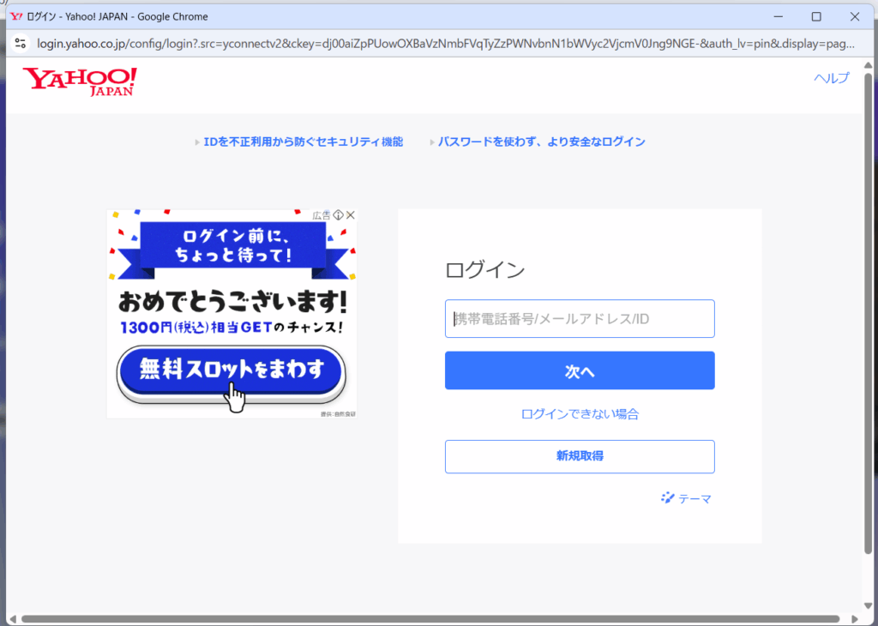Open the site information icon in address bar
Viewport: 878px width, 626px height.
21,44
